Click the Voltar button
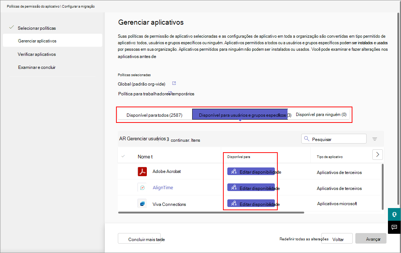Screen dimensions: 401x253 click(338, 239)
